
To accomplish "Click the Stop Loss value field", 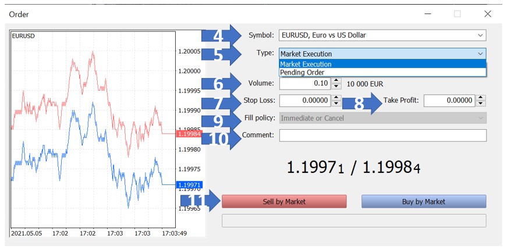I will pyautogui.click(x=305, y=101).
